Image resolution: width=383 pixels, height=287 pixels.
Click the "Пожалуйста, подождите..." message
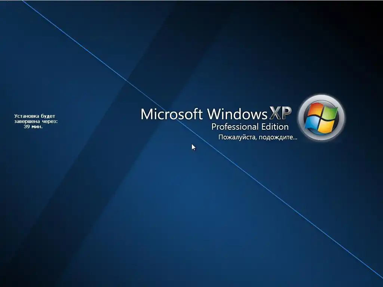coord(258,137)
